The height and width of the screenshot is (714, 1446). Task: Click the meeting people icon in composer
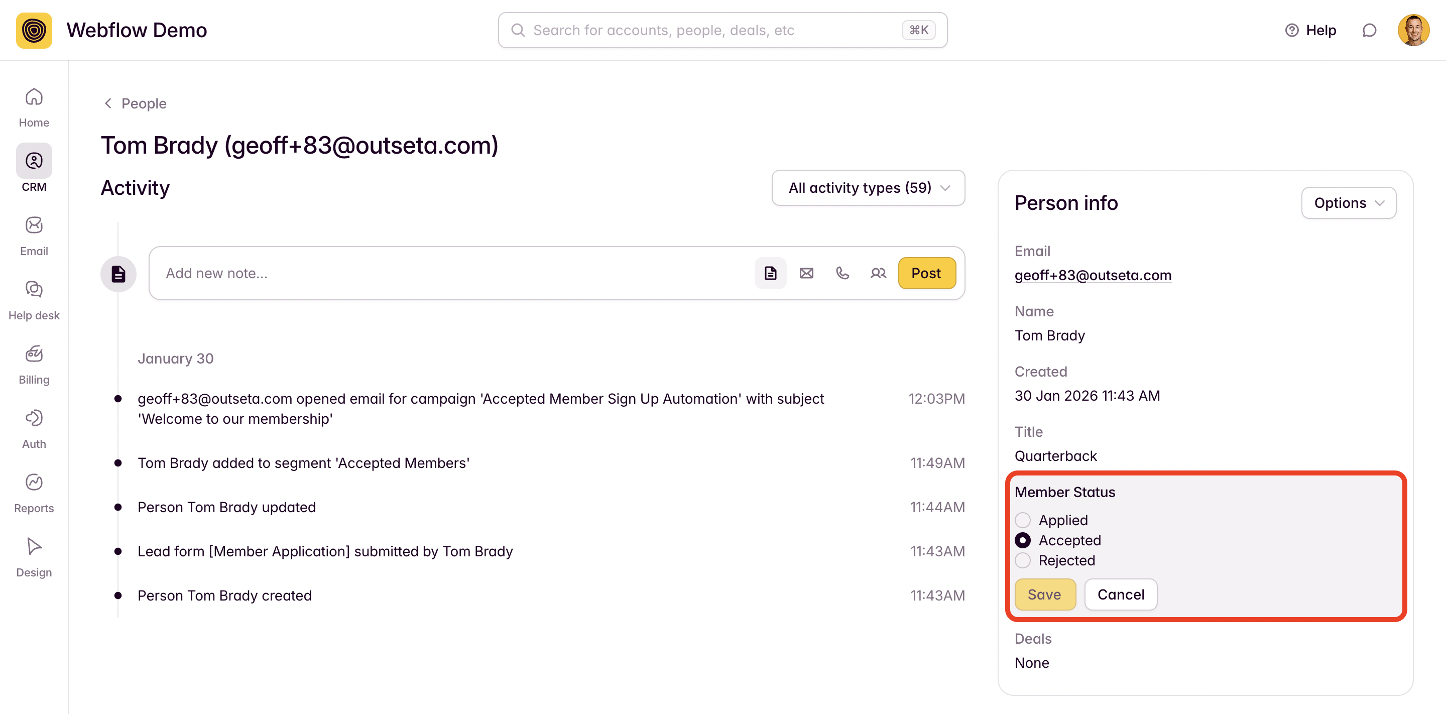click(878, 273)
